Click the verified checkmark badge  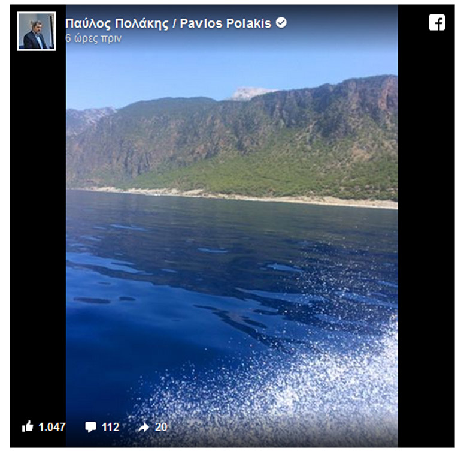pos(281,23)
